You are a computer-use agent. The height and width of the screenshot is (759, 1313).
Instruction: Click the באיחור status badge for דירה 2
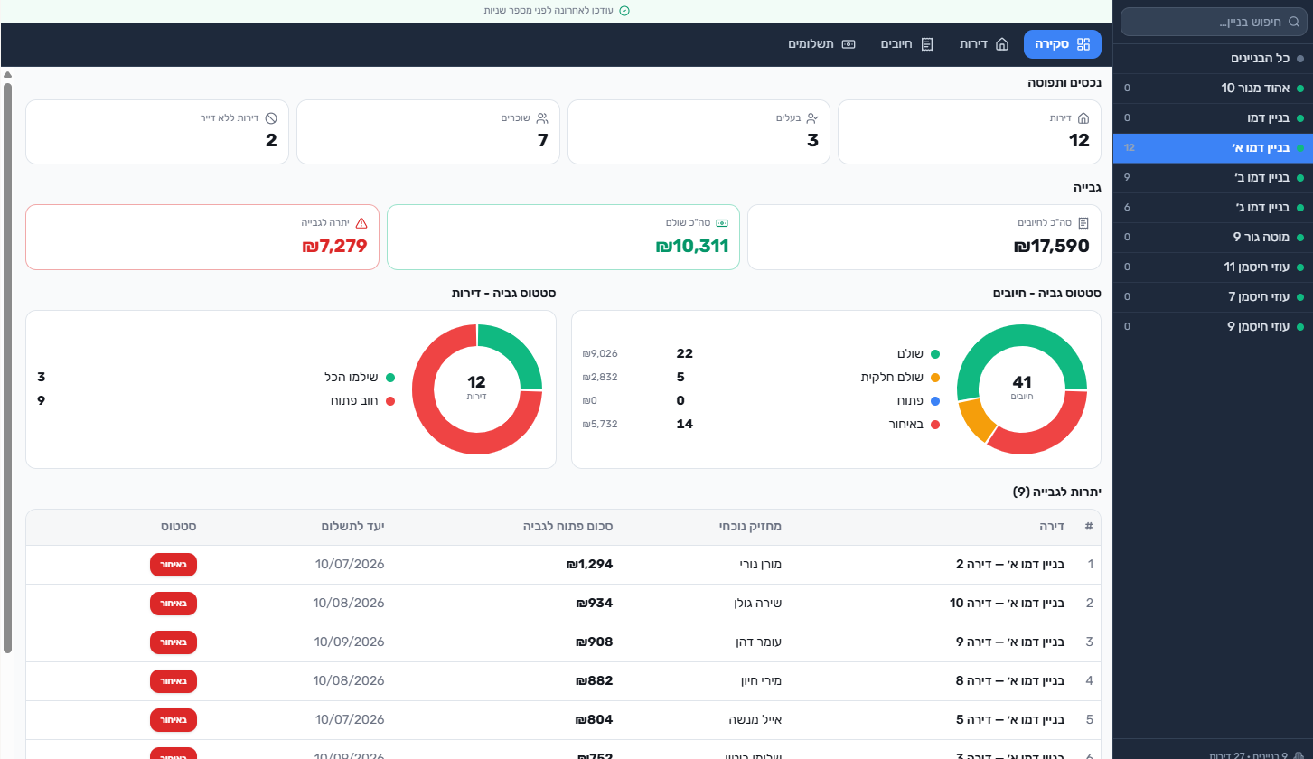[174, 565]
